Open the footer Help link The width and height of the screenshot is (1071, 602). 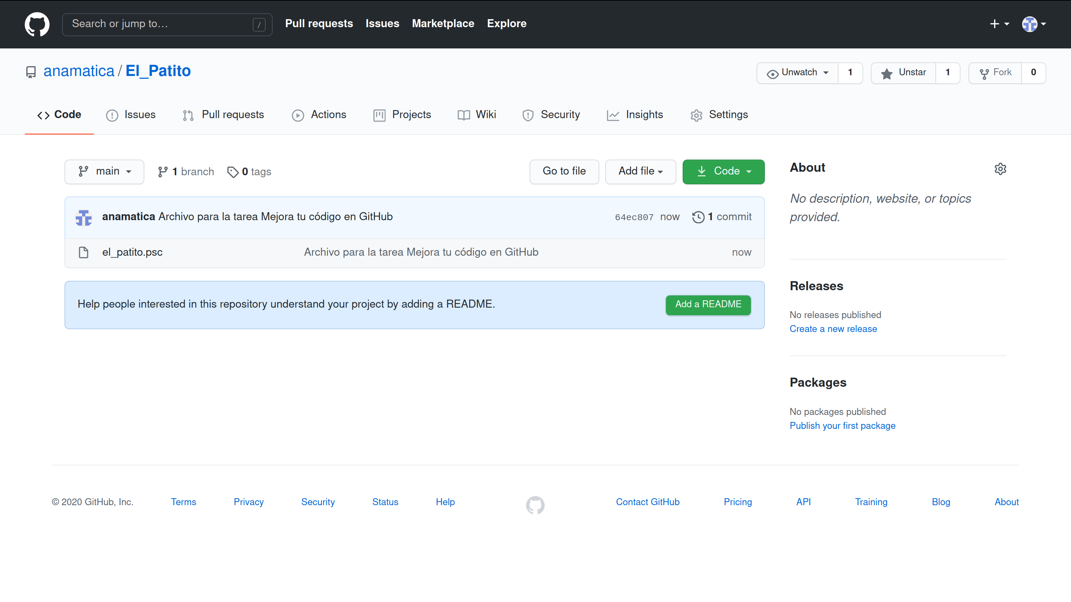click(x=445, y=502)
